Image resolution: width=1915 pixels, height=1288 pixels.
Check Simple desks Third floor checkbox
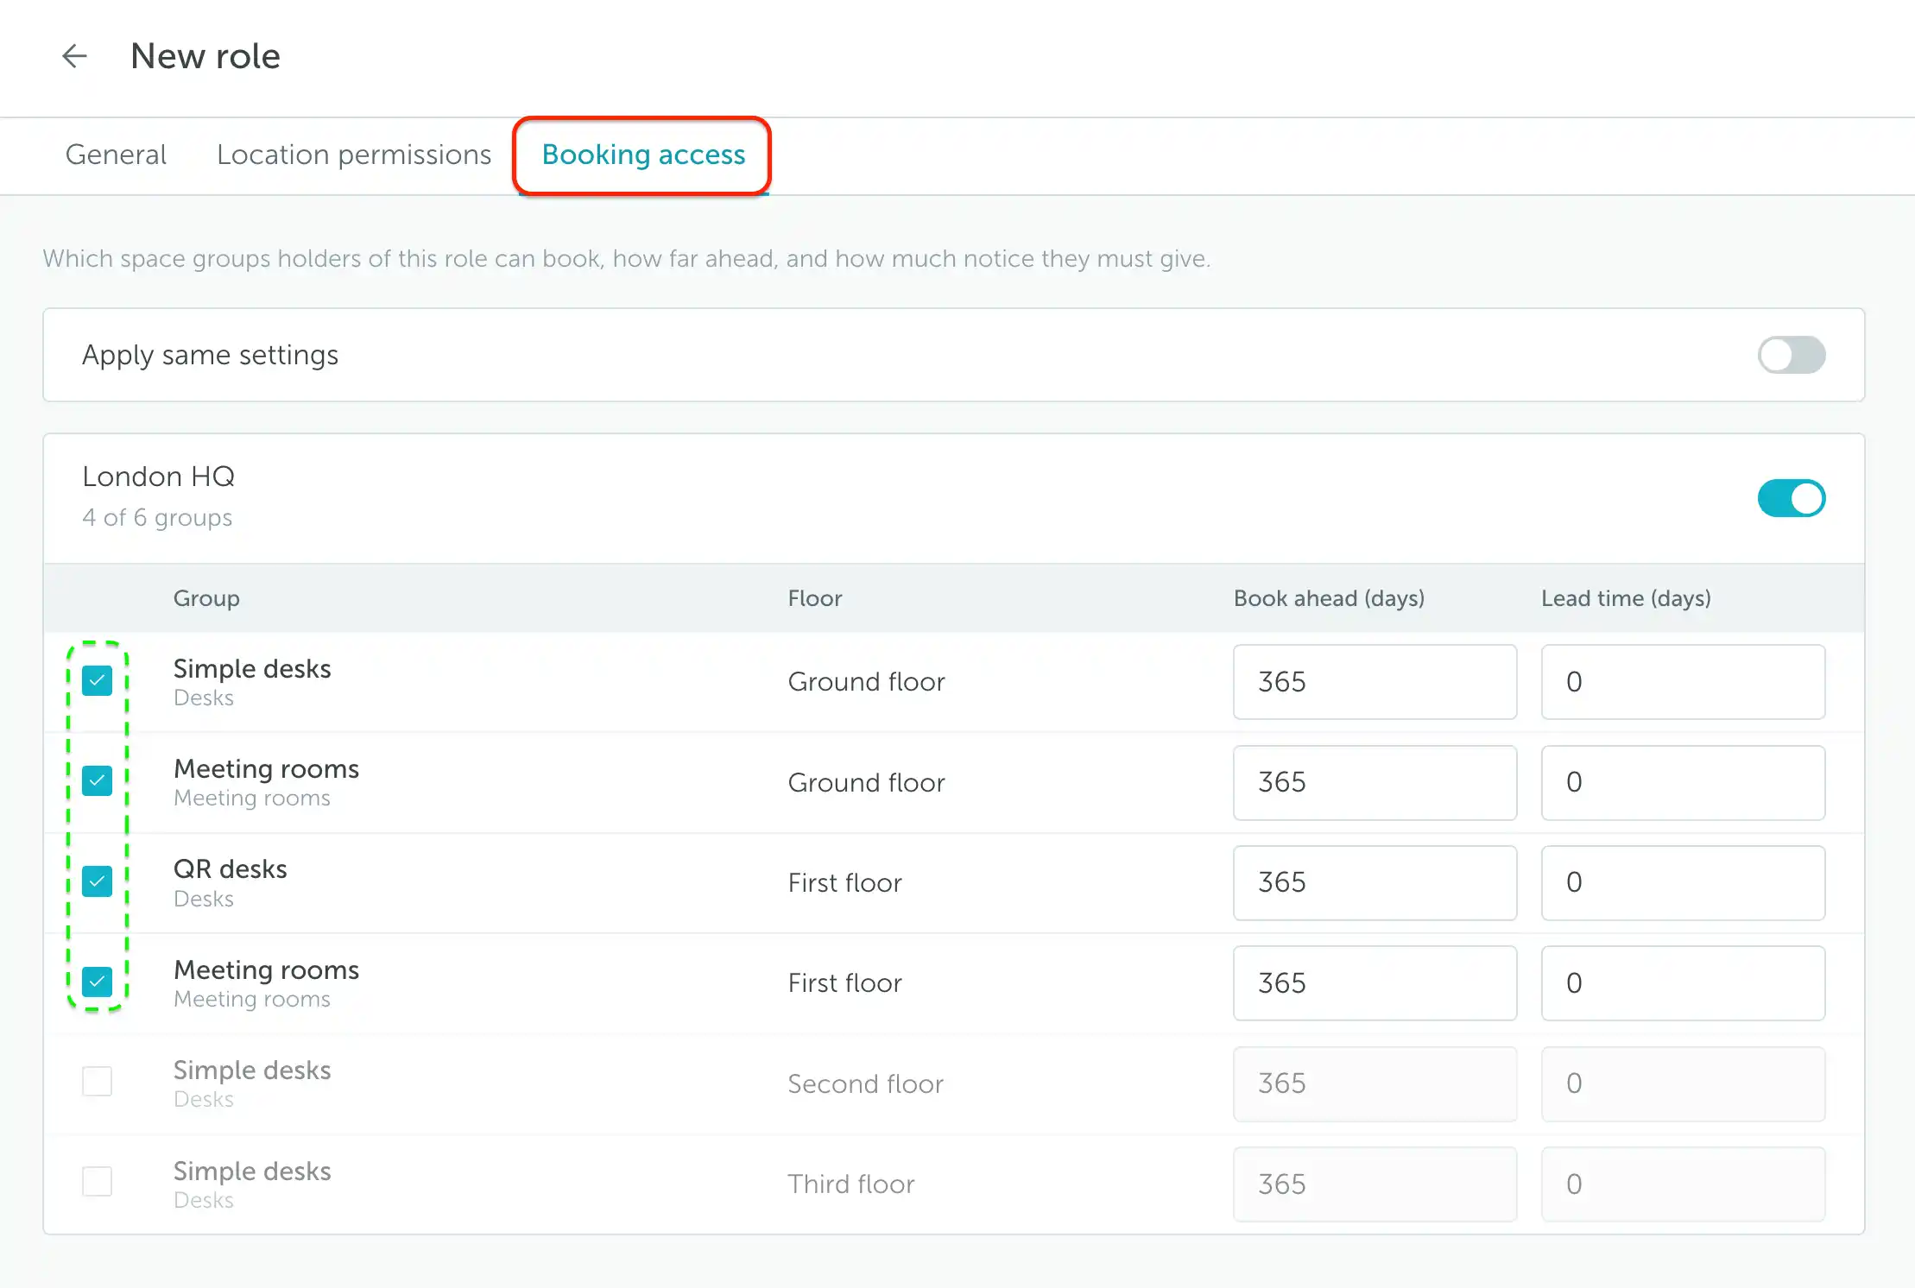pyautogui.click(x=98, y=1182)
